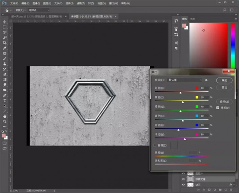Click the Quick Mask mode icon
The image size is (239, 193).
click(5, 143)
